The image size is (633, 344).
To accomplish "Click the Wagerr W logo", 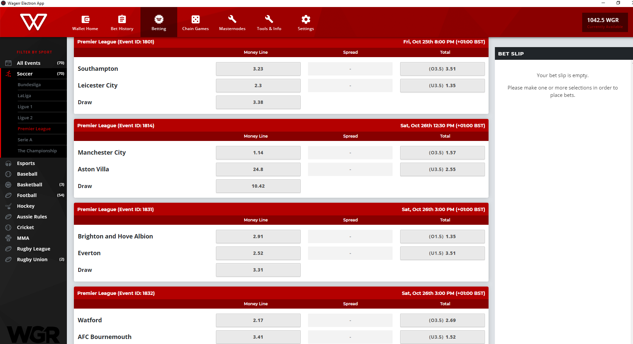I will tap(33, 22).
